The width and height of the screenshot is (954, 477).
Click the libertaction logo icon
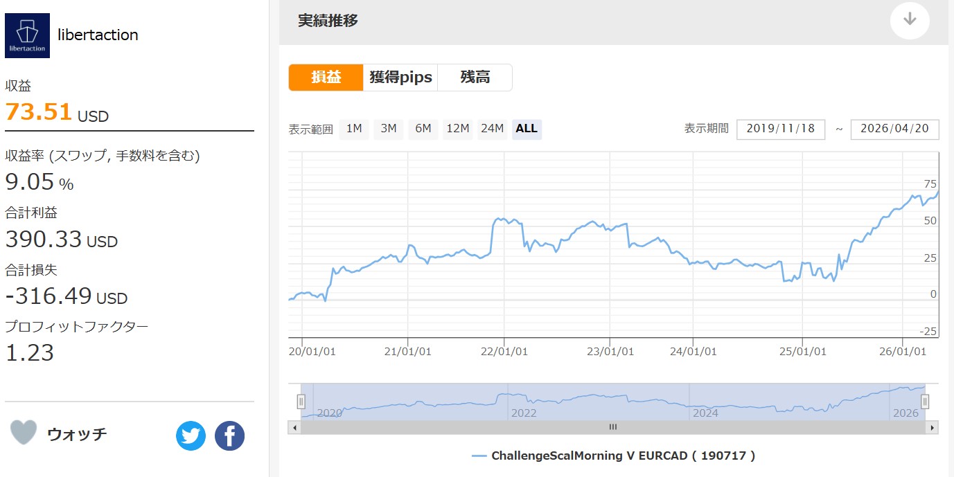[28, 35]
